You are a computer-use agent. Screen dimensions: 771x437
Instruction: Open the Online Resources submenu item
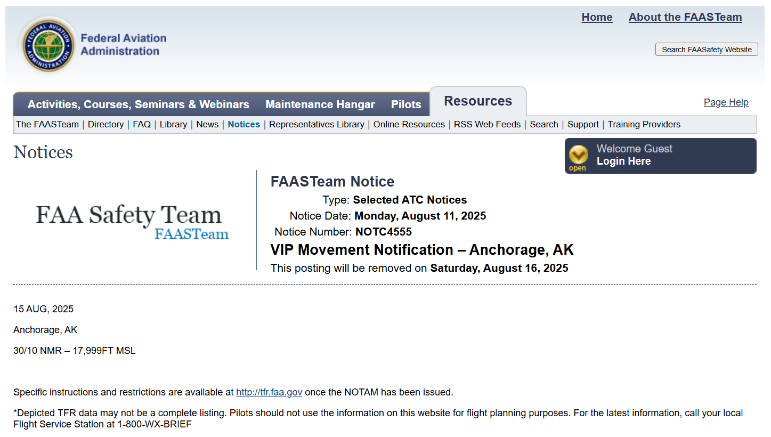pos(409,124)
